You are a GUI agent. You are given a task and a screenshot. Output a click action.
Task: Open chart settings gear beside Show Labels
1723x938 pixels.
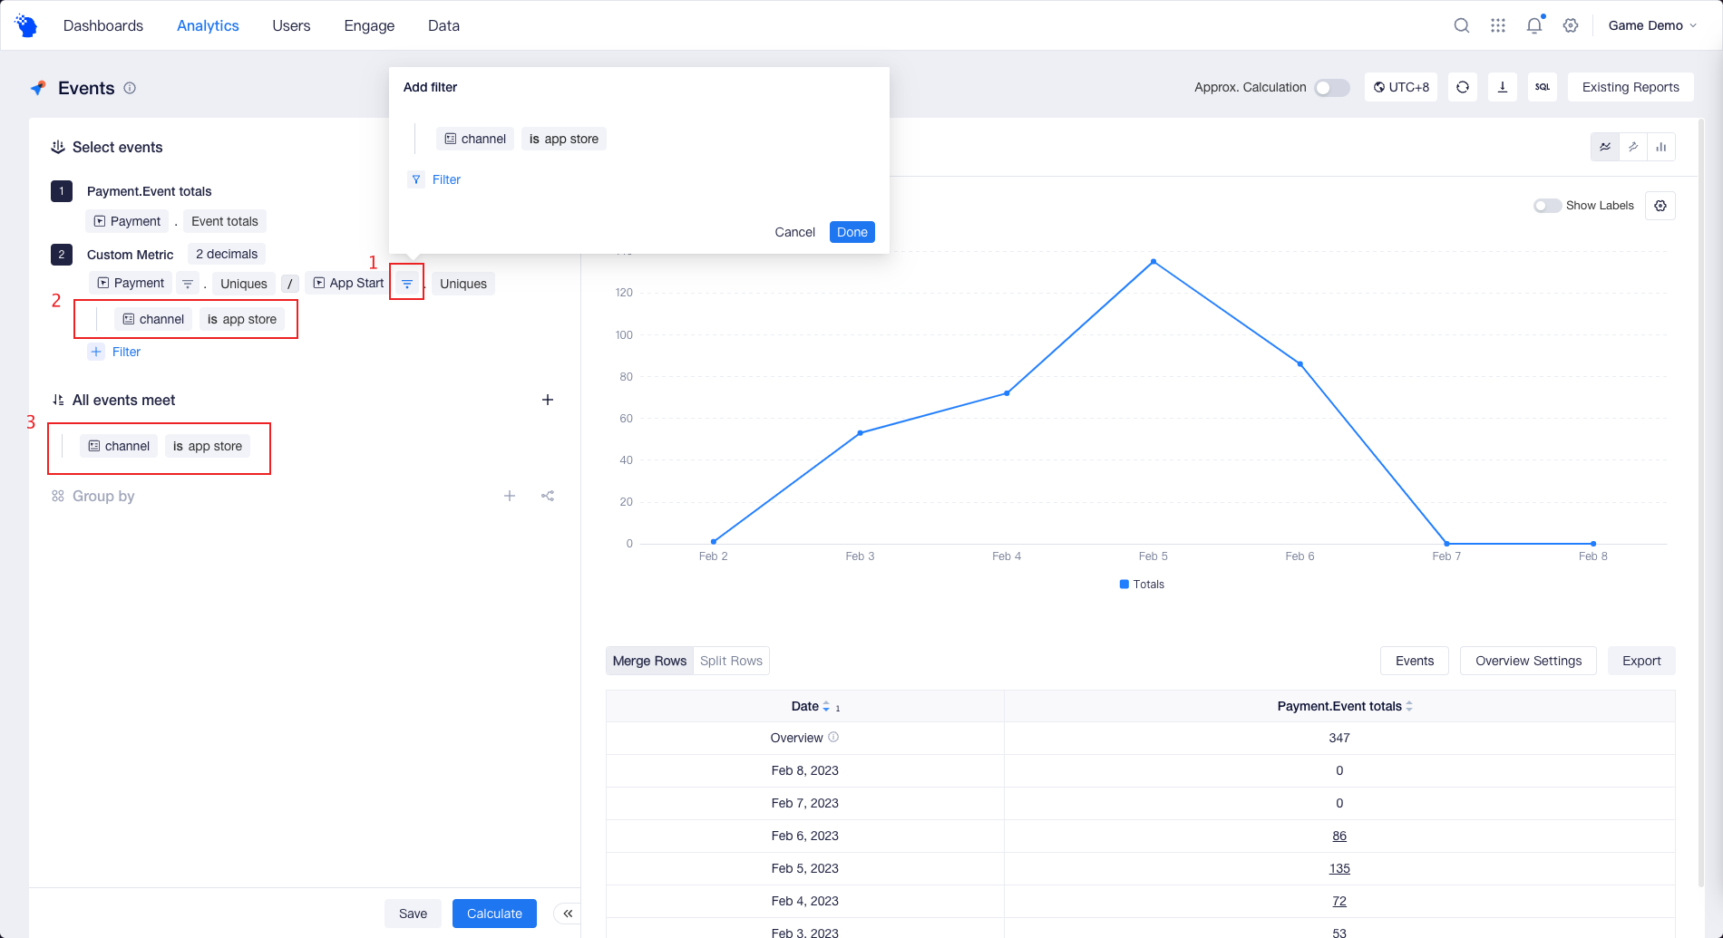1660,206
